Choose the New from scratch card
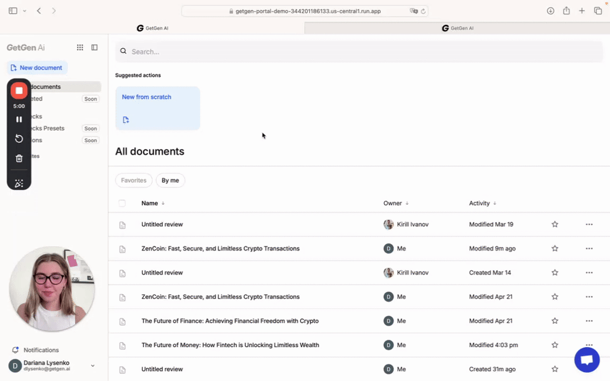The height and width of the screenshot is (381, 610). click(x=157, y=108)
